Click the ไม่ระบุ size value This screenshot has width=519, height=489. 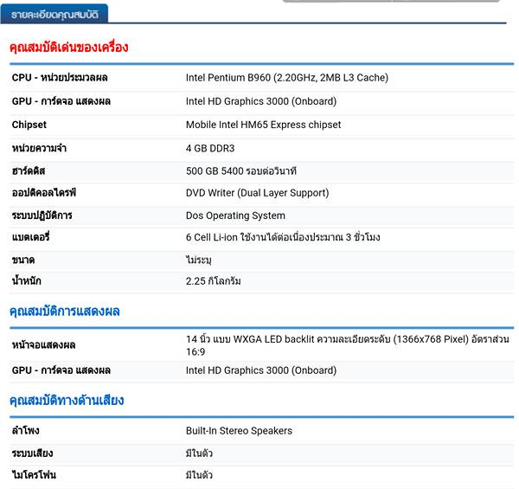(x=198, y=260)
